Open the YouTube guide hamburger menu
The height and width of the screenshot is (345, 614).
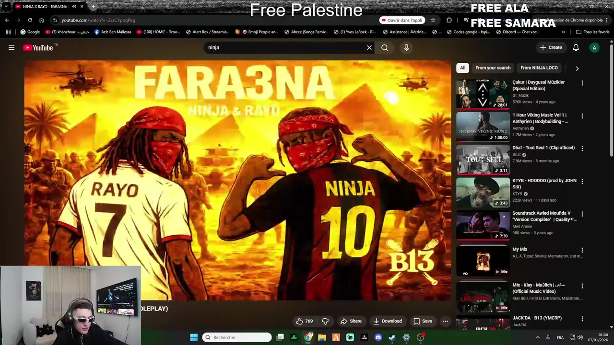tap(12, 47)
